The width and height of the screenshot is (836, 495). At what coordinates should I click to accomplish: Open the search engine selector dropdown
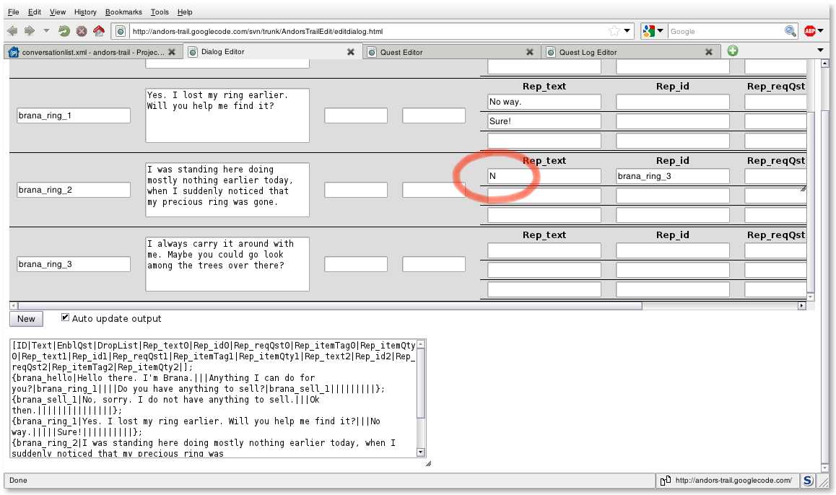pyautogui.click(x=653, y=31)
